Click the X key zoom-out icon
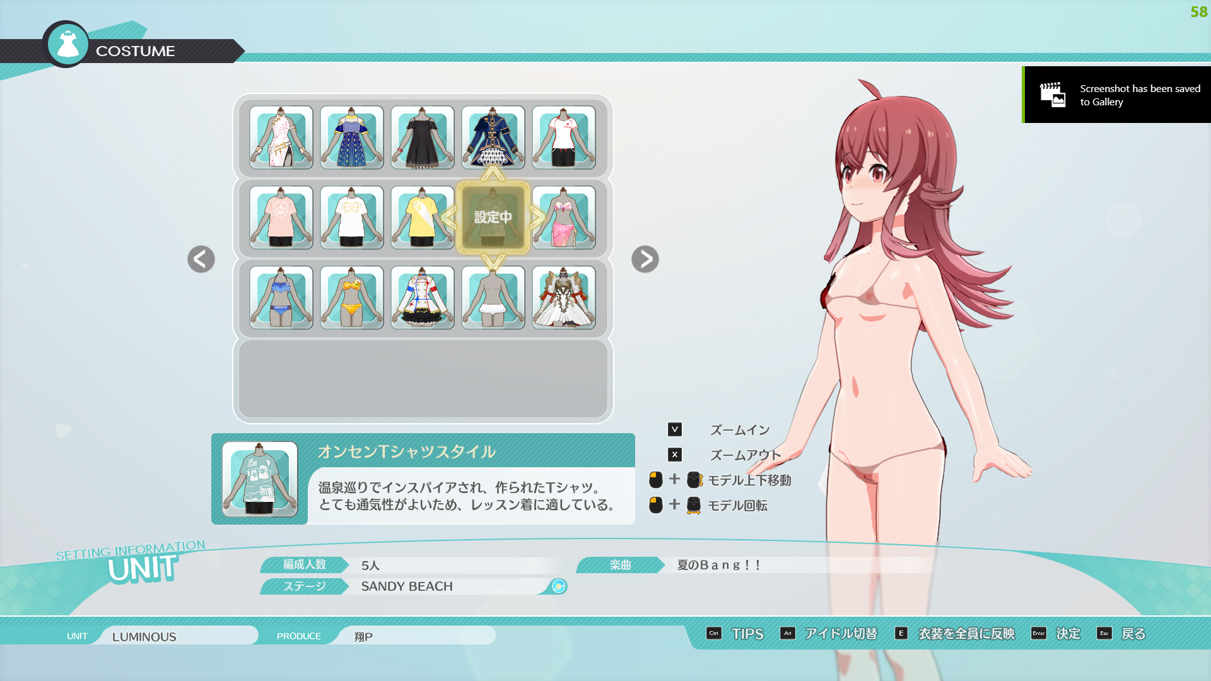The height and width of the screenshot is (681, 1211). 675,455
